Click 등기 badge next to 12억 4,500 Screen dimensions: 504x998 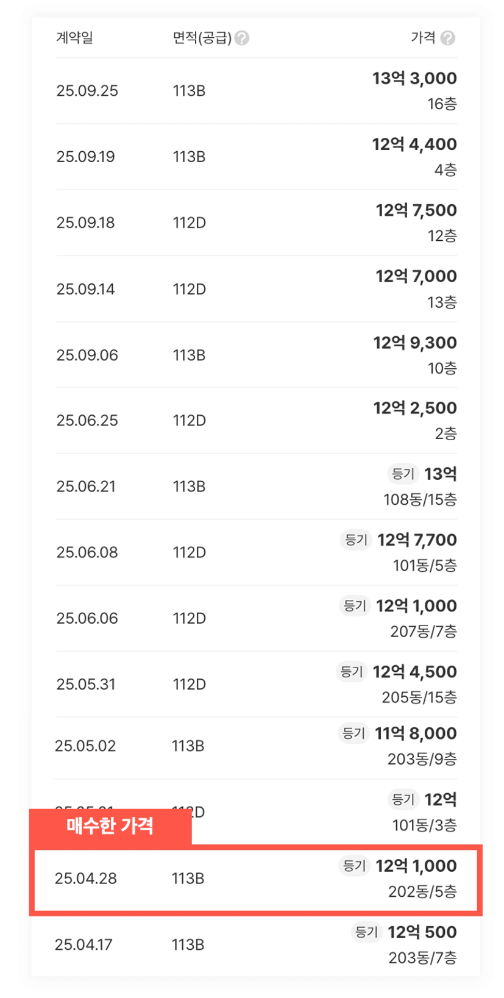coord(352,671)
